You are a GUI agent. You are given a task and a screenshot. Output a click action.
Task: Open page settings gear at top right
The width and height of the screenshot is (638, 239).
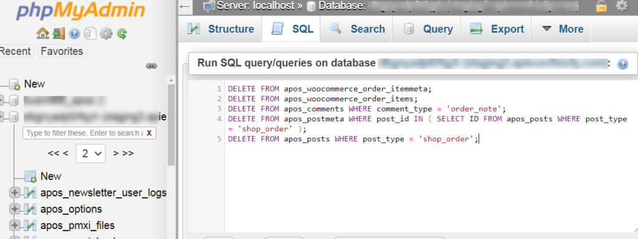(621, 6)
